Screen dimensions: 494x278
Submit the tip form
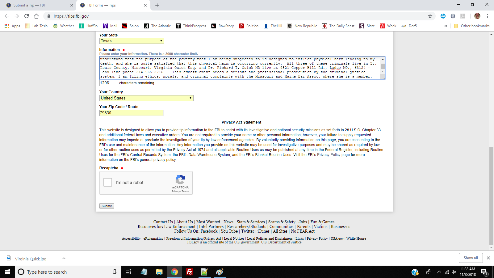point(107,206)
